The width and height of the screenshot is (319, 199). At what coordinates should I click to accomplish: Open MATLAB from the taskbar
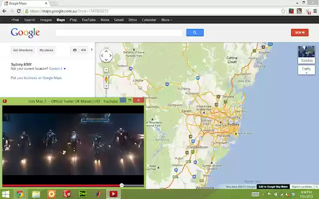[98, 194]
